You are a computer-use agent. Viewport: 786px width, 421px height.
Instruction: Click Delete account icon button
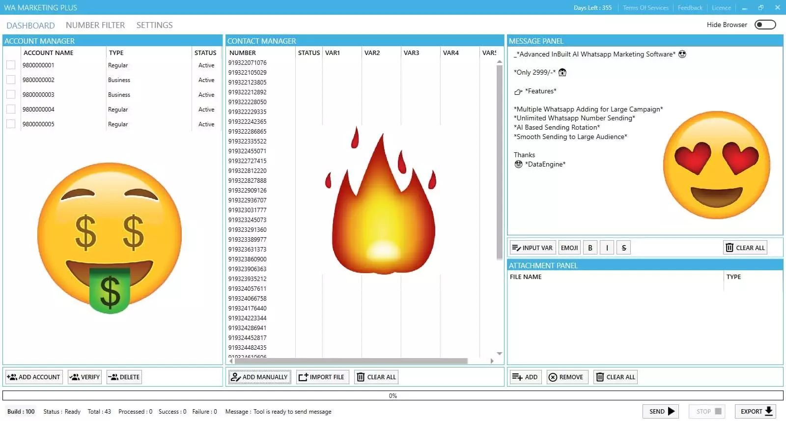click(113, 377)
